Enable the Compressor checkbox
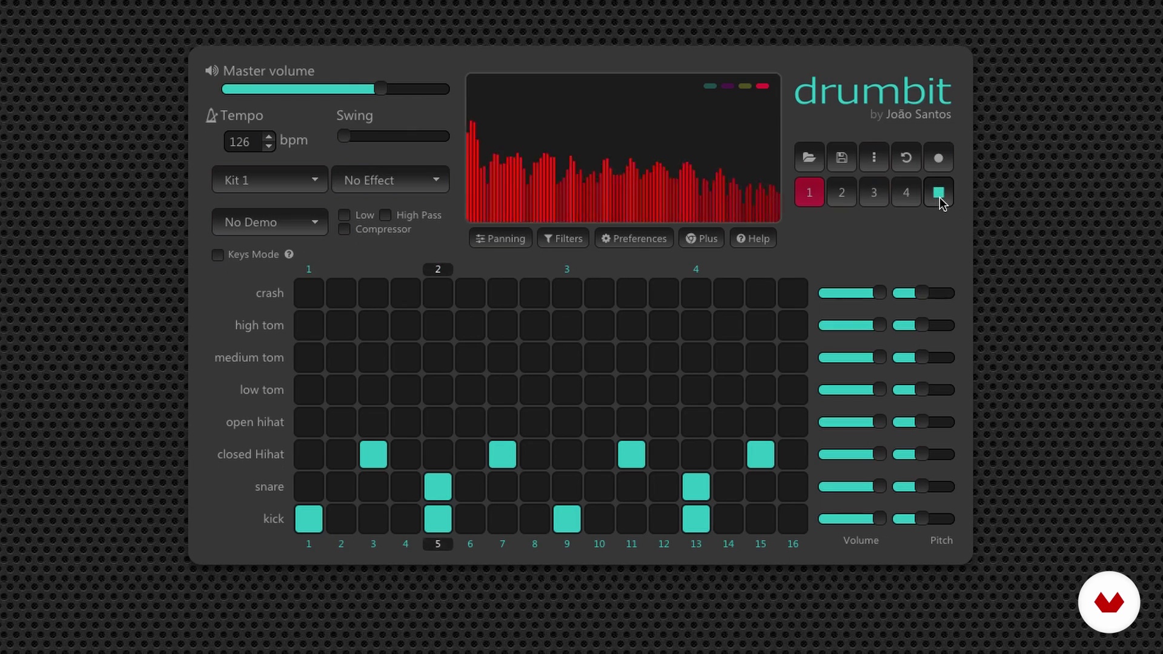 tap(344, 229)
